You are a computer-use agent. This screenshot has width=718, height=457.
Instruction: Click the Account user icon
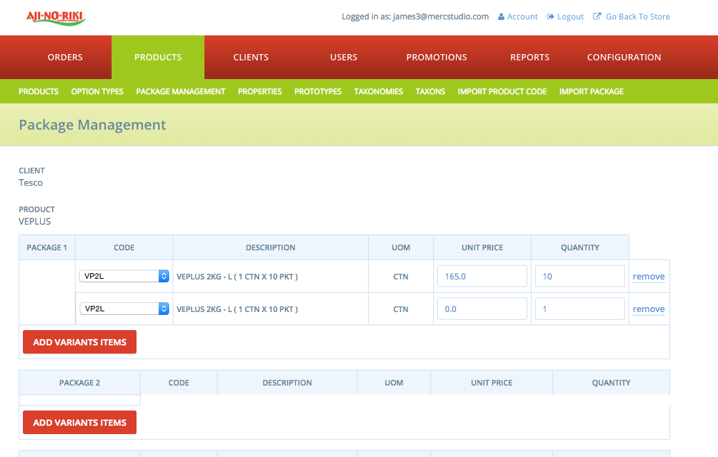tap(502, 17)
